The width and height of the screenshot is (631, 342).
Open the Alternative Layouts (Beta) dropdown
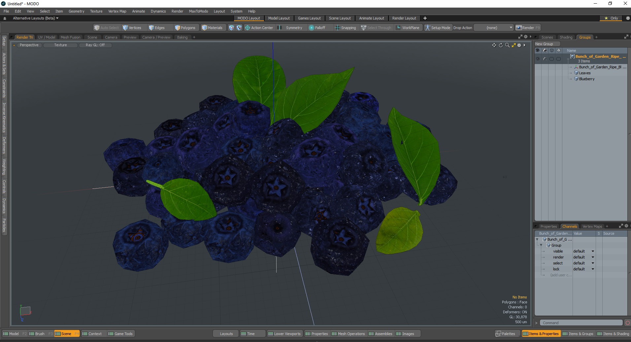coord(36,18)
